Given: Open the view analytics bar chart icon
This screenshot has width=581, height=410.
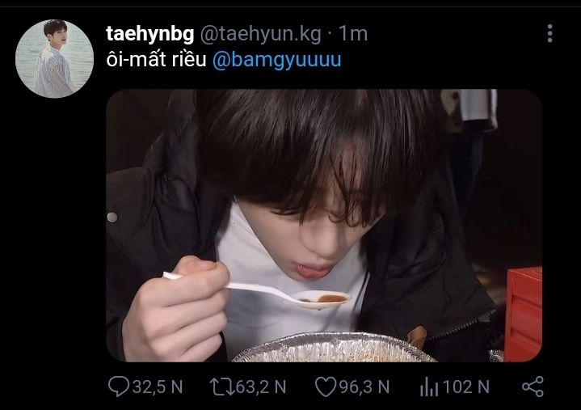Looking at the screenshot, I should (x=429, y=387).
